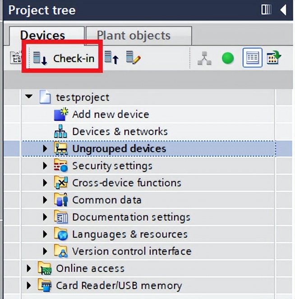Screen dimensions: 295x299
Task: Expand the Cross-device functions folder
Action: 45,183
